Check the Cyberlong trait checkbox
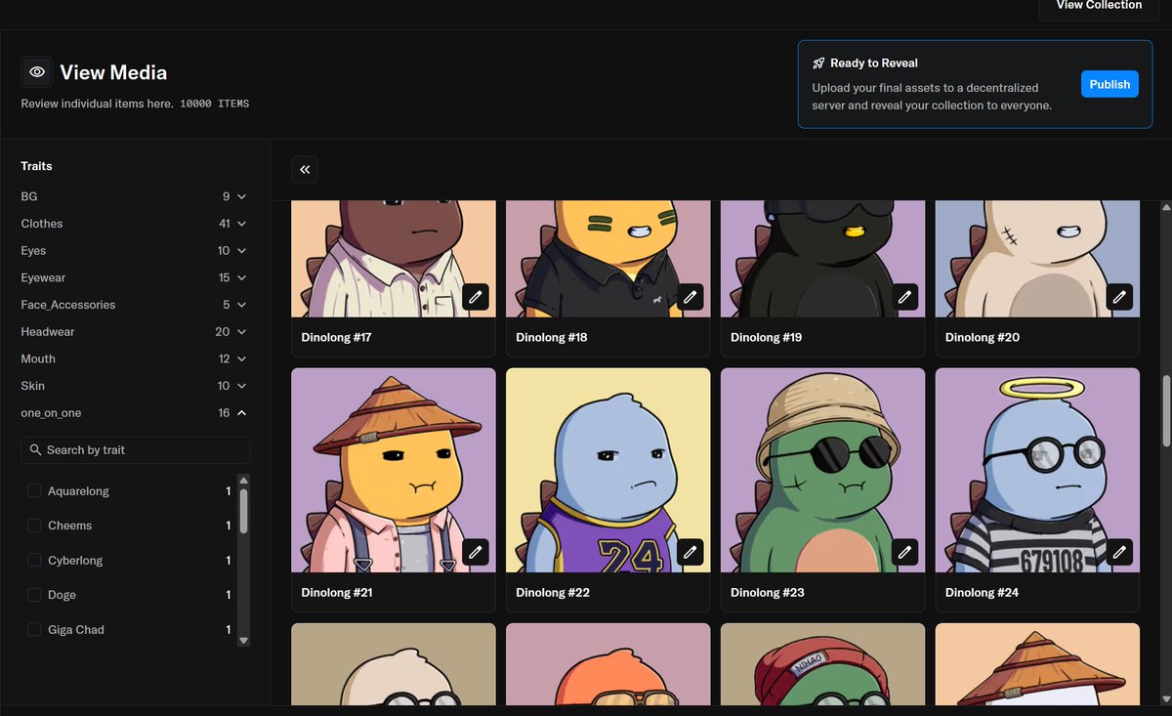Image resolution: width=1172 pixels, height=716 pixels. pos(34,561)
